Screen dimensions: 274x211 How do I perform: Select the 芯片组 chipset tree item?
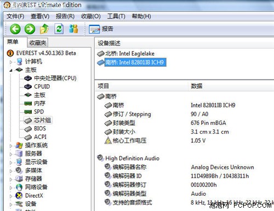coord(42,120)
